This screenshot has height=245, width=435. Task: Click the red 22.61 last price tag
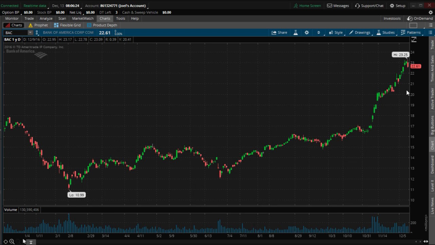click(x=416, y=66)
